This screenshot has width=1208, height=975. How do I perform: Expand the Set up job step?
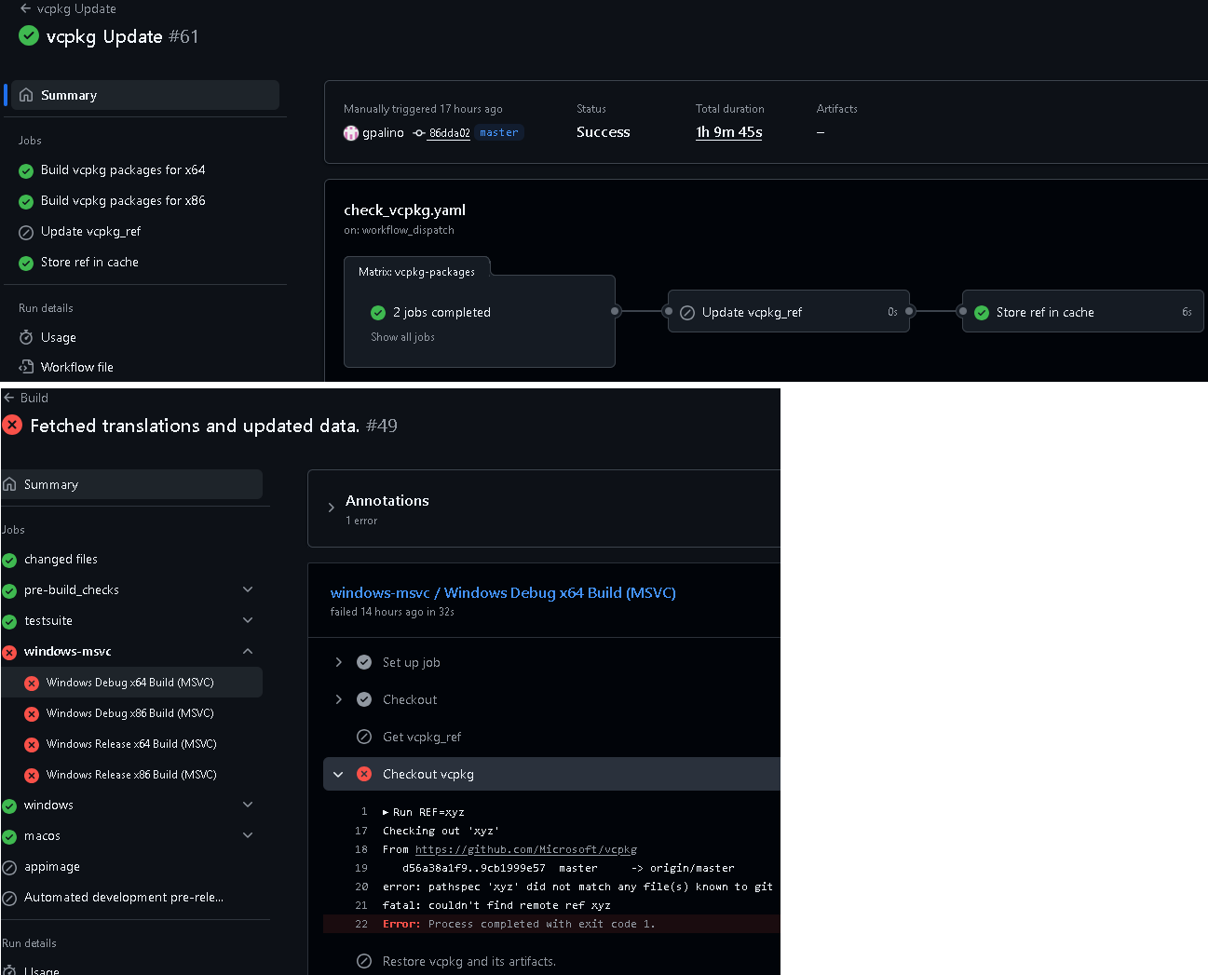coord(338,662)
